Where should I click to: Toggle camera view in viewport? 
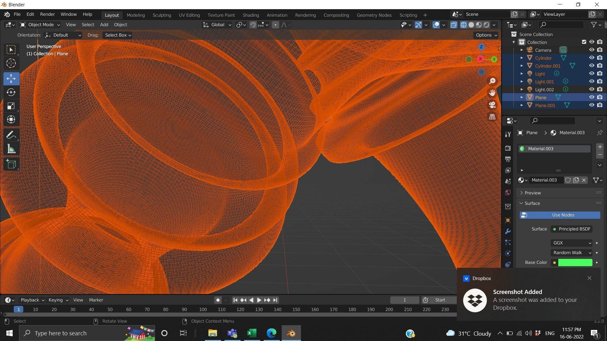pos(492,105)
